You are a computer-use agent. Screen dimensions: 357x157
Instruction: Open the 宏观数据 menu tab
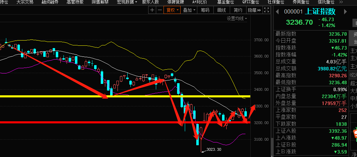coord(127,2)
